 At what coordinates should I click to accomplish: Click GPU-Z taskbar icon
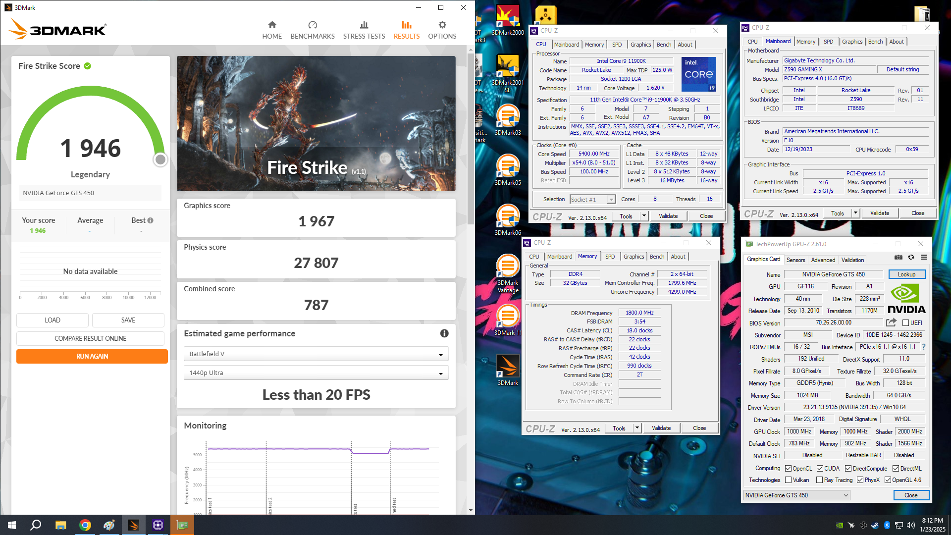pyautogui.click(x=182, y=525)
